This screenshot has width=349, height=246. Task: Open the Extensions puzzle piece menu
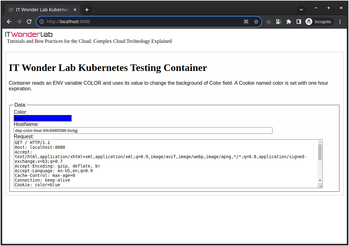coord(288,22)
